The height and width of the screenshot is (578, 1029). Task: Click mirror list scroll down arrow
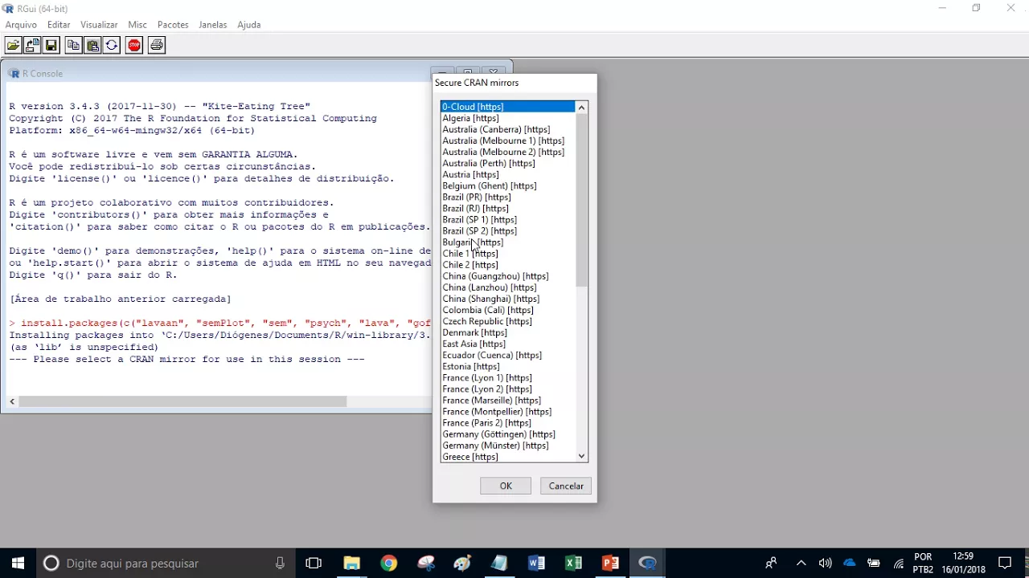click(581, 456)
